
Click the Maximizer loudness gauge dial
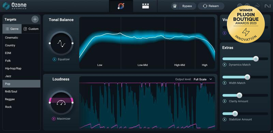point(61,102)
